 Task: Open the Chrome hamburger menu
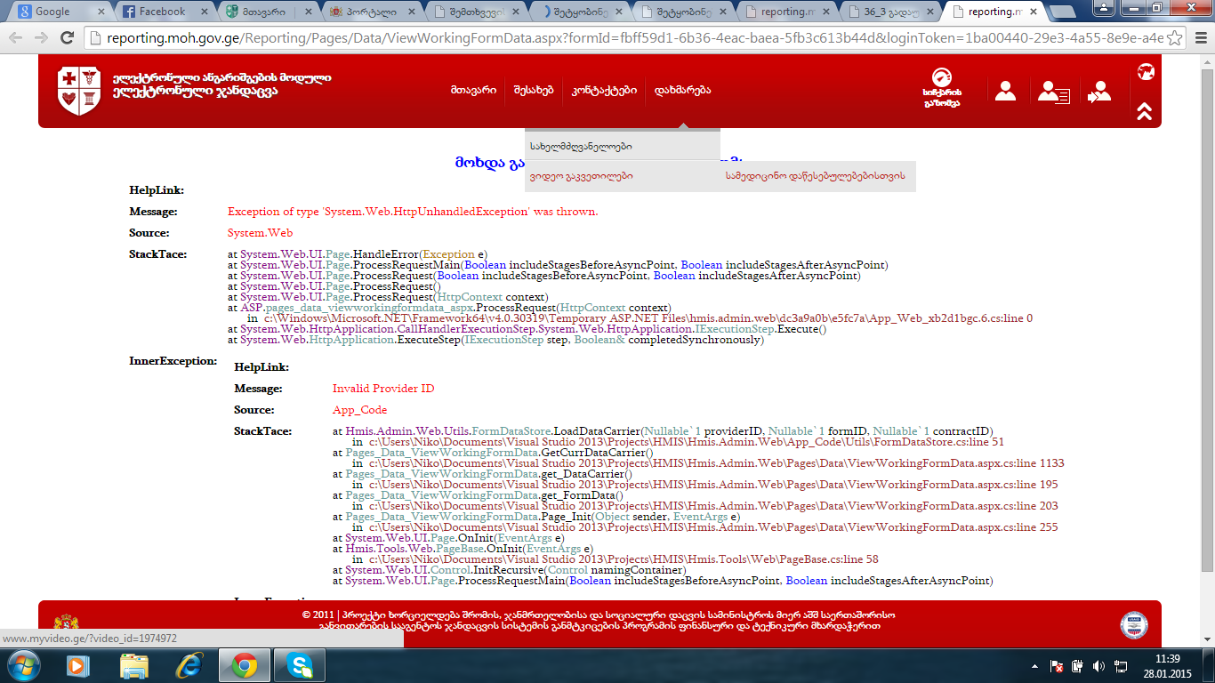click(1198, 38)
